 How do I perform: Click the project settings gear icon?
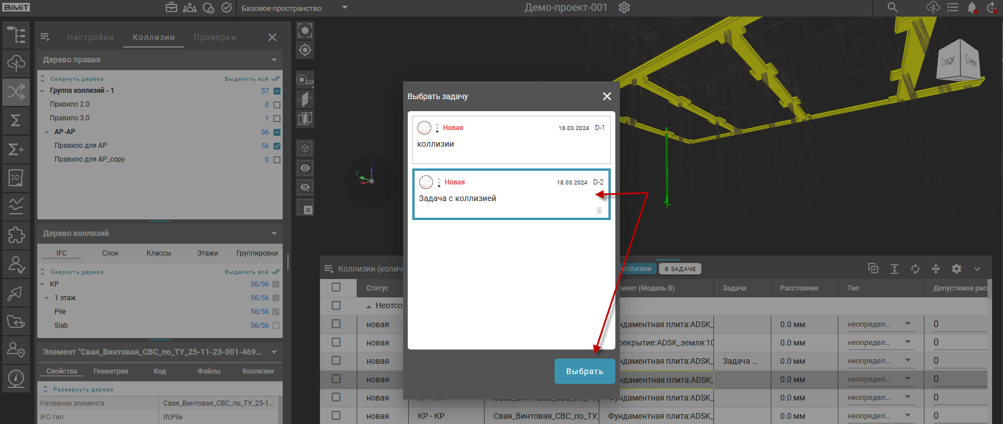(x=624, y=8)
